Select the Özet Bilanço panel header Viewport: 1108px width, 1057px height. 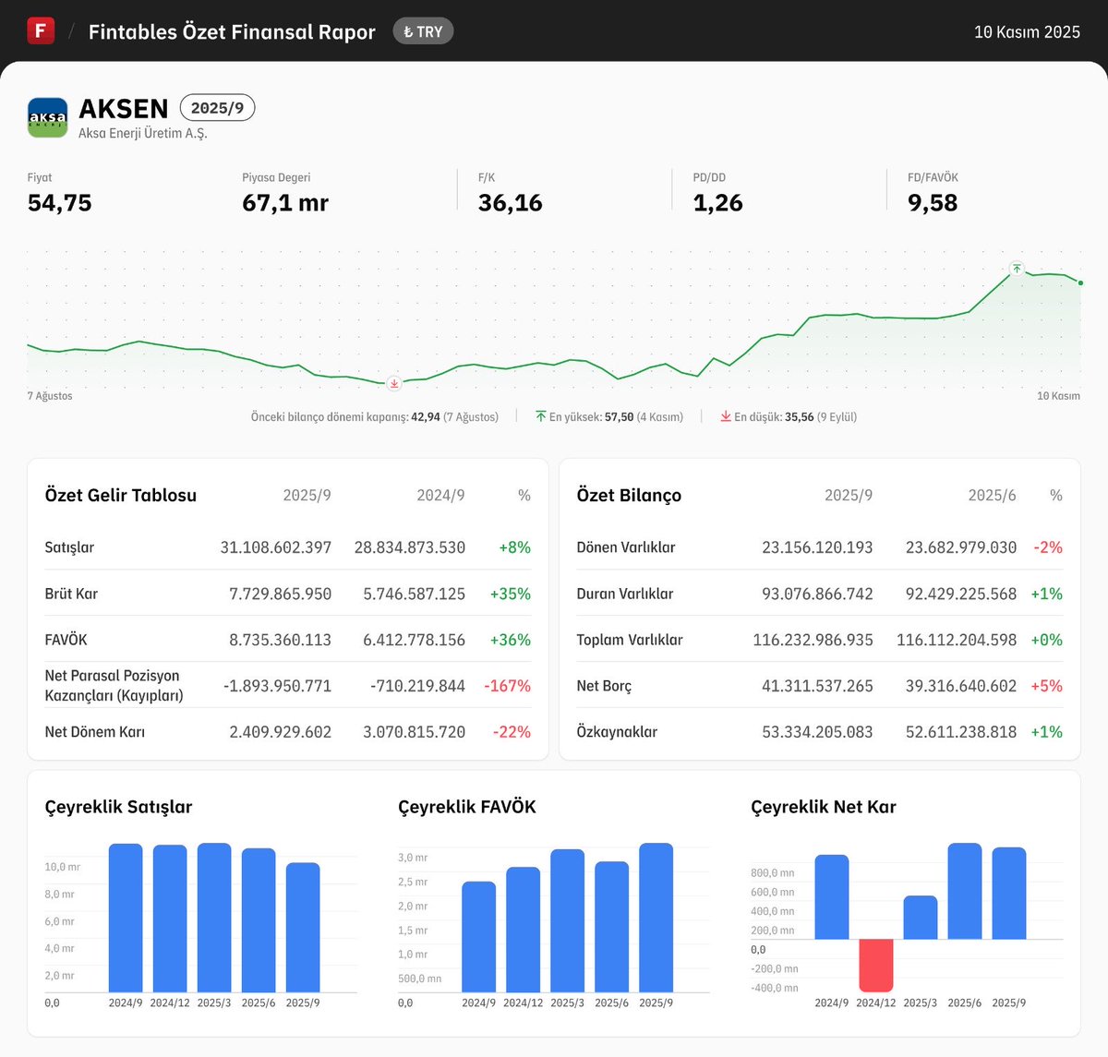coord(628,495)
